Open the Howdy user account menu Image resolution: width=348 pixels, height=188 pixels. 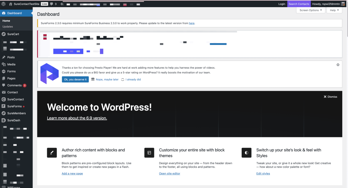click(329, 4)
